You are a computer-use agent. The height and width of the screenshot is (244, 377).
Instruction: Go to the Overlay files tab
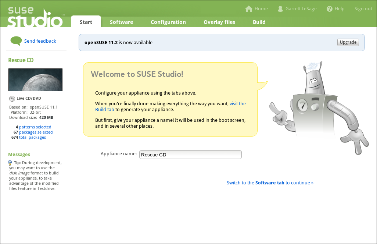click(x=219, y=22)
